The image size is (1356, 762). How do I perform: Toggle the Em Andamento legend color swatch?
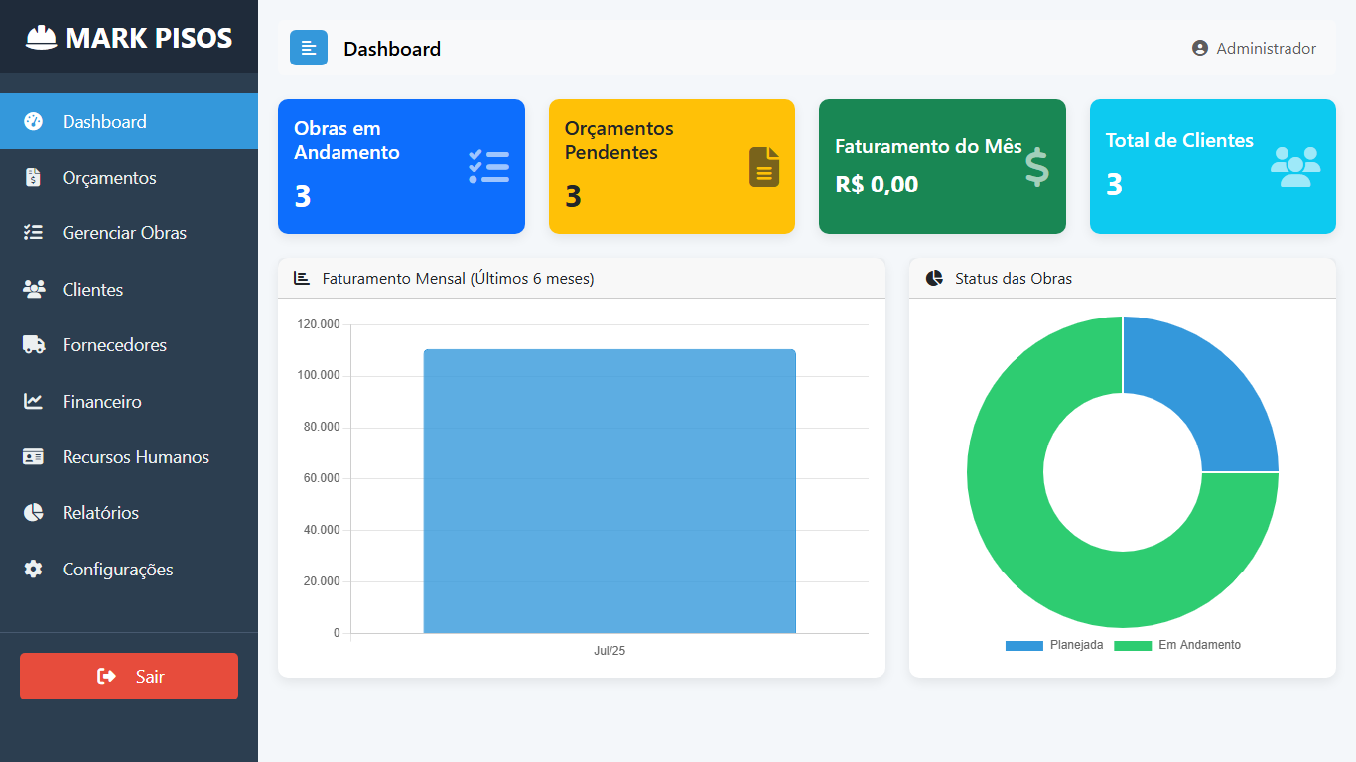pyautogui.click(x=1133, y=645)
